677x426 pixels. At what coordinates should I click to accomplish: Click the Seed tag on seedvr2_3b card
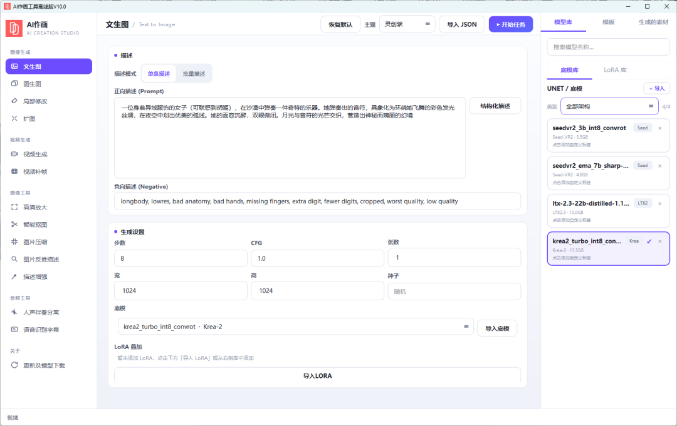pos(643,128)
